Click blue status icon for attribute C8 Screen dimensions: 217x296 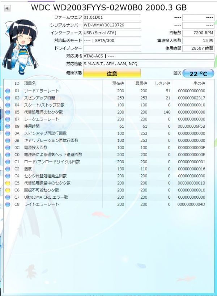click(x=8, y=204)
